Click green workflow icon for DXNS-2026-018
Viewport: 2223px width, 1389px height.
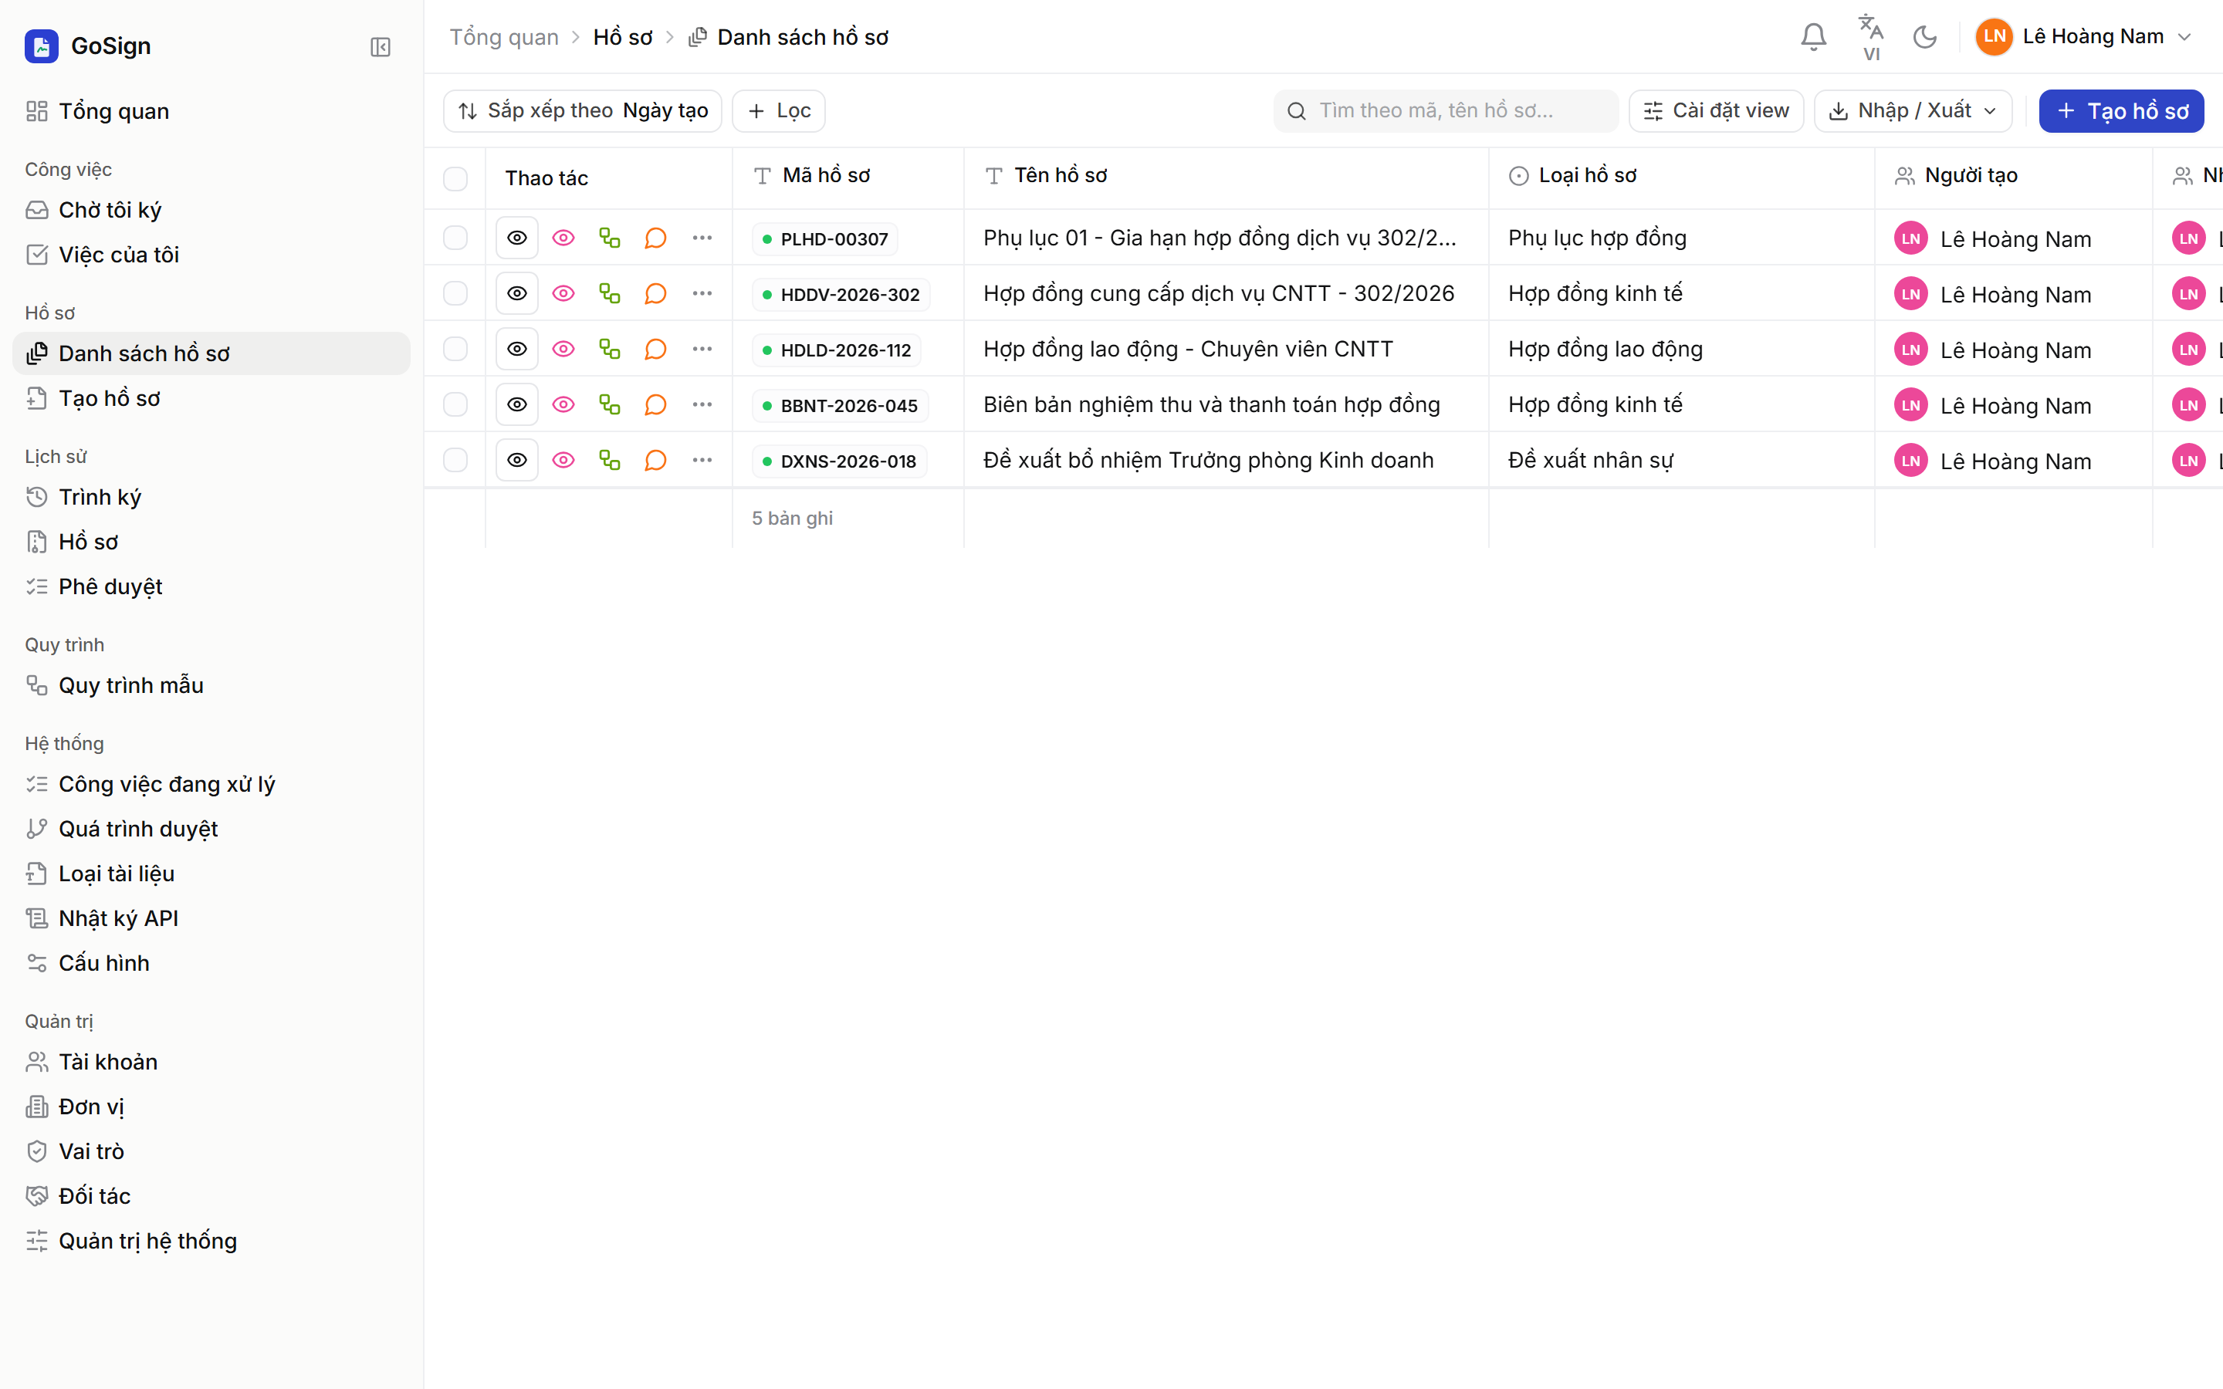[x=609, y=460]
